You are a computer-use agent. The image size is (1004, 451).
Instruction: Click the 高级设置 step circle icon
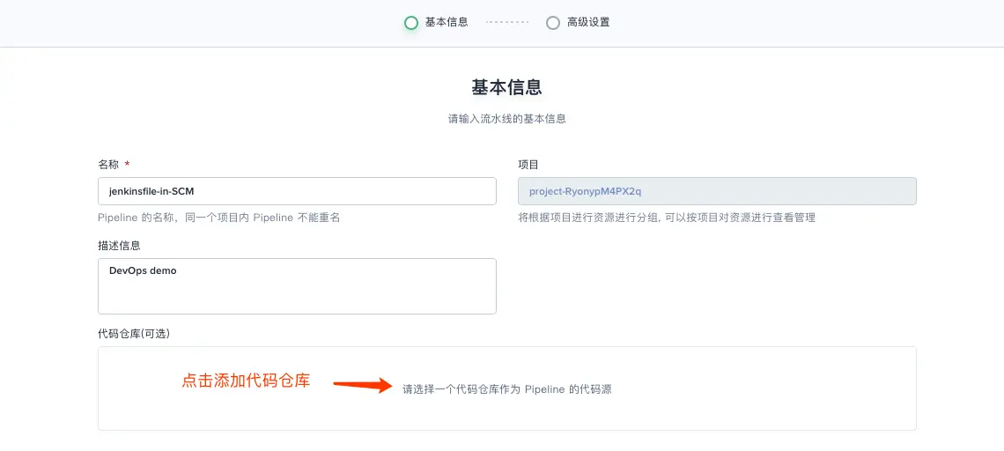pos(552,22)
